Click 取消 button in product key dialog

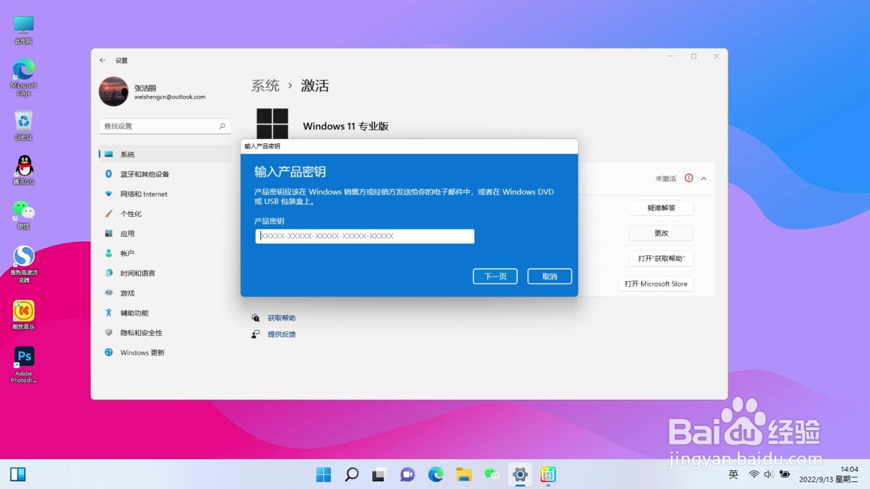click(x=550, y=277)
